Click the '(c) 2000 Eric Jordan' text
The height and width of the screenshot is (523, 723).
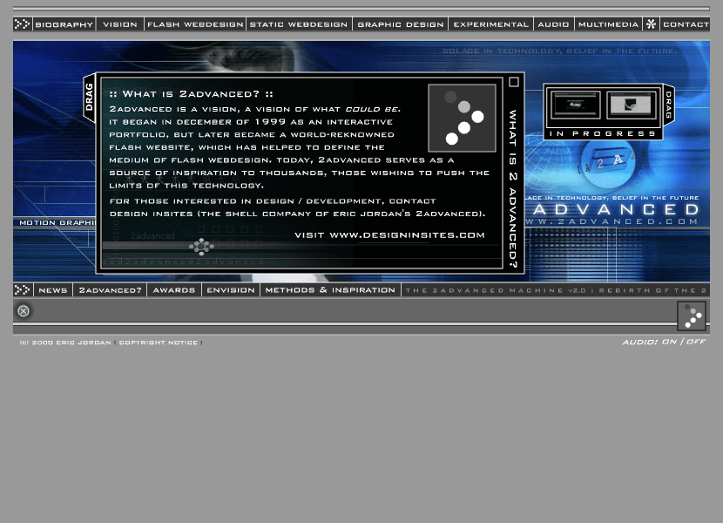point(65,343)
